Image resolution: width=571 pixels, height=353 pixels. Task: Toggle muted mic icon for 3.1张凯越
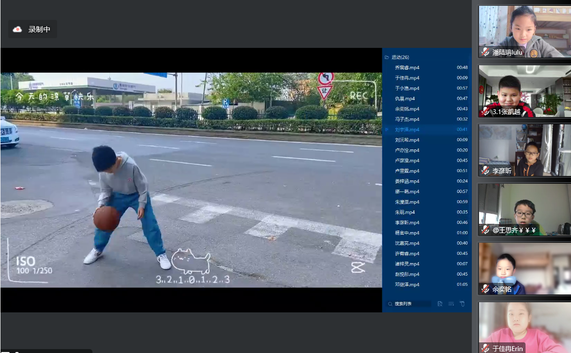coord(485,111)
